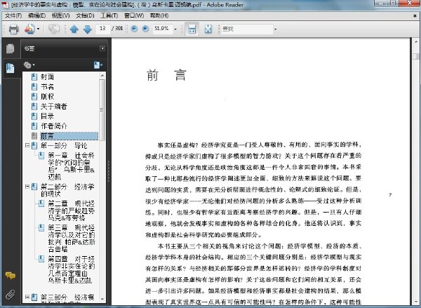Select the 第一部分 导论 bookmark
This screenshot has width=421, height=308.
pyautogui.click(x=64, y=145)
